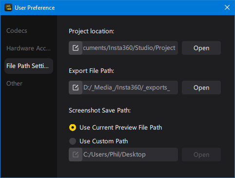235x178 pixels.
Task: Open the Project location folder
Action: (201, 48)
